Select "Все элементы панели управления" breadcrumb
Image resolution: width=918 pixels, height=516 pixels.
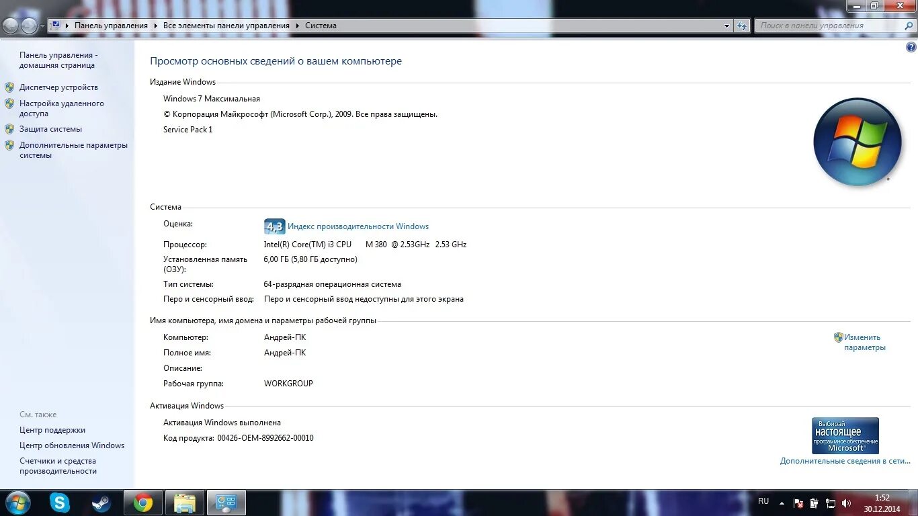pyautogui.click(x=226, y=26)
